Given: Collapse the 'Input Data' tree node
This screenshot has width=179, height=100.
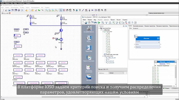Looking at the screenshot, I should point(103,32).
